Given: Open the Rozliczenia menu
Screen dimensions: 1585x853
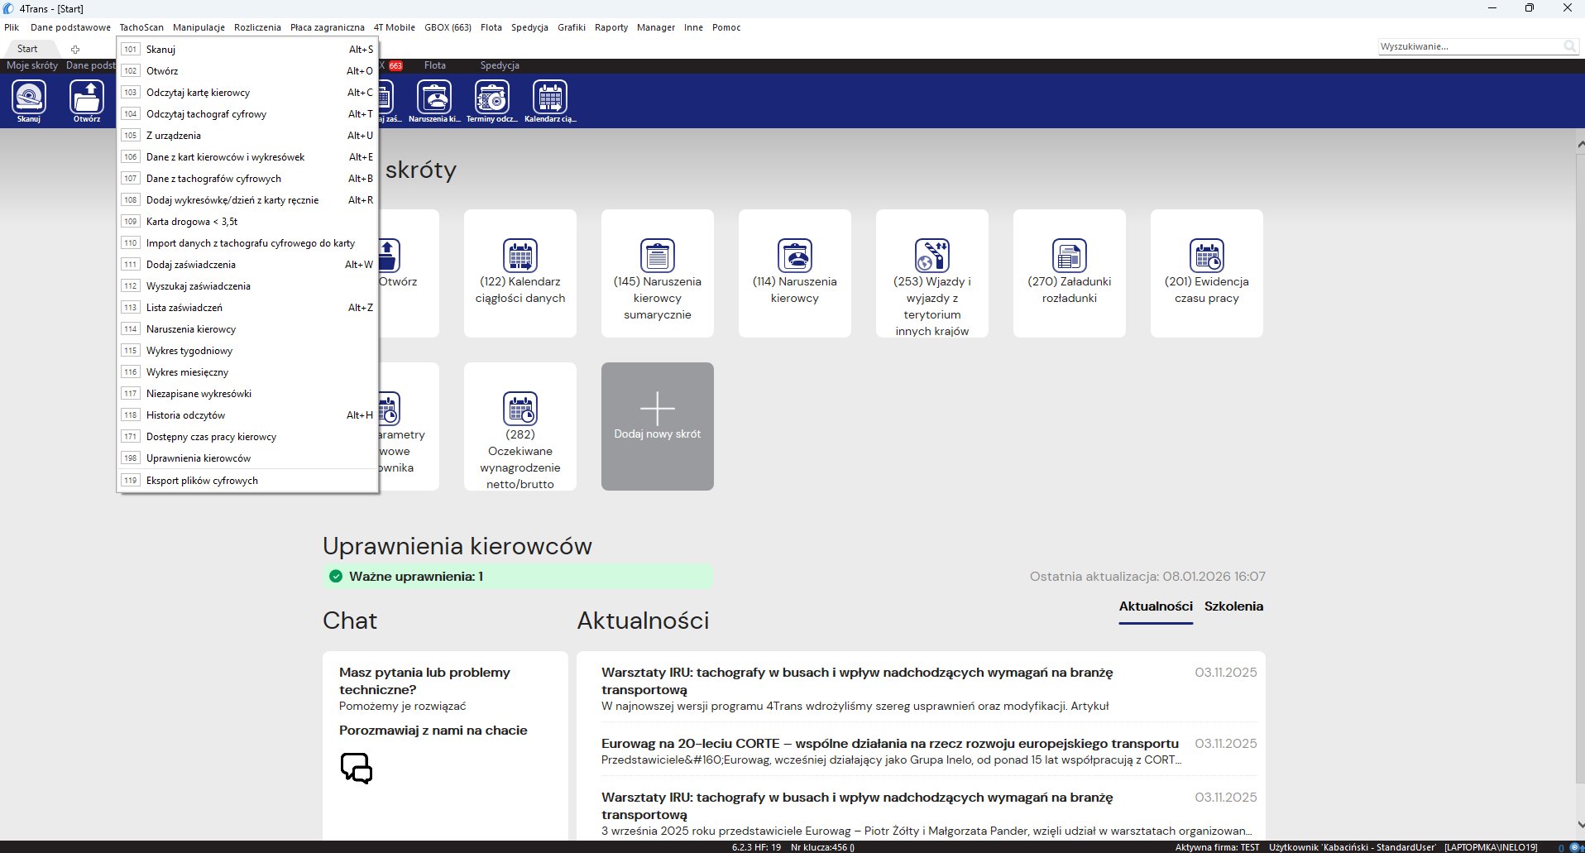Looking at the screenshot, I should 257,27.
